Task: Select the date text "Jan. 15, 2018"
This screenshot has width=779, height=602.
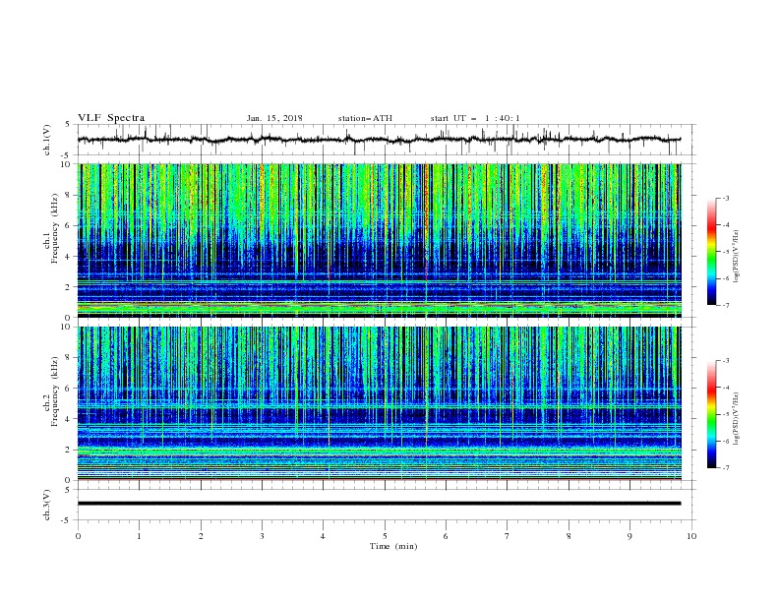Action: [x=274, y=118]
